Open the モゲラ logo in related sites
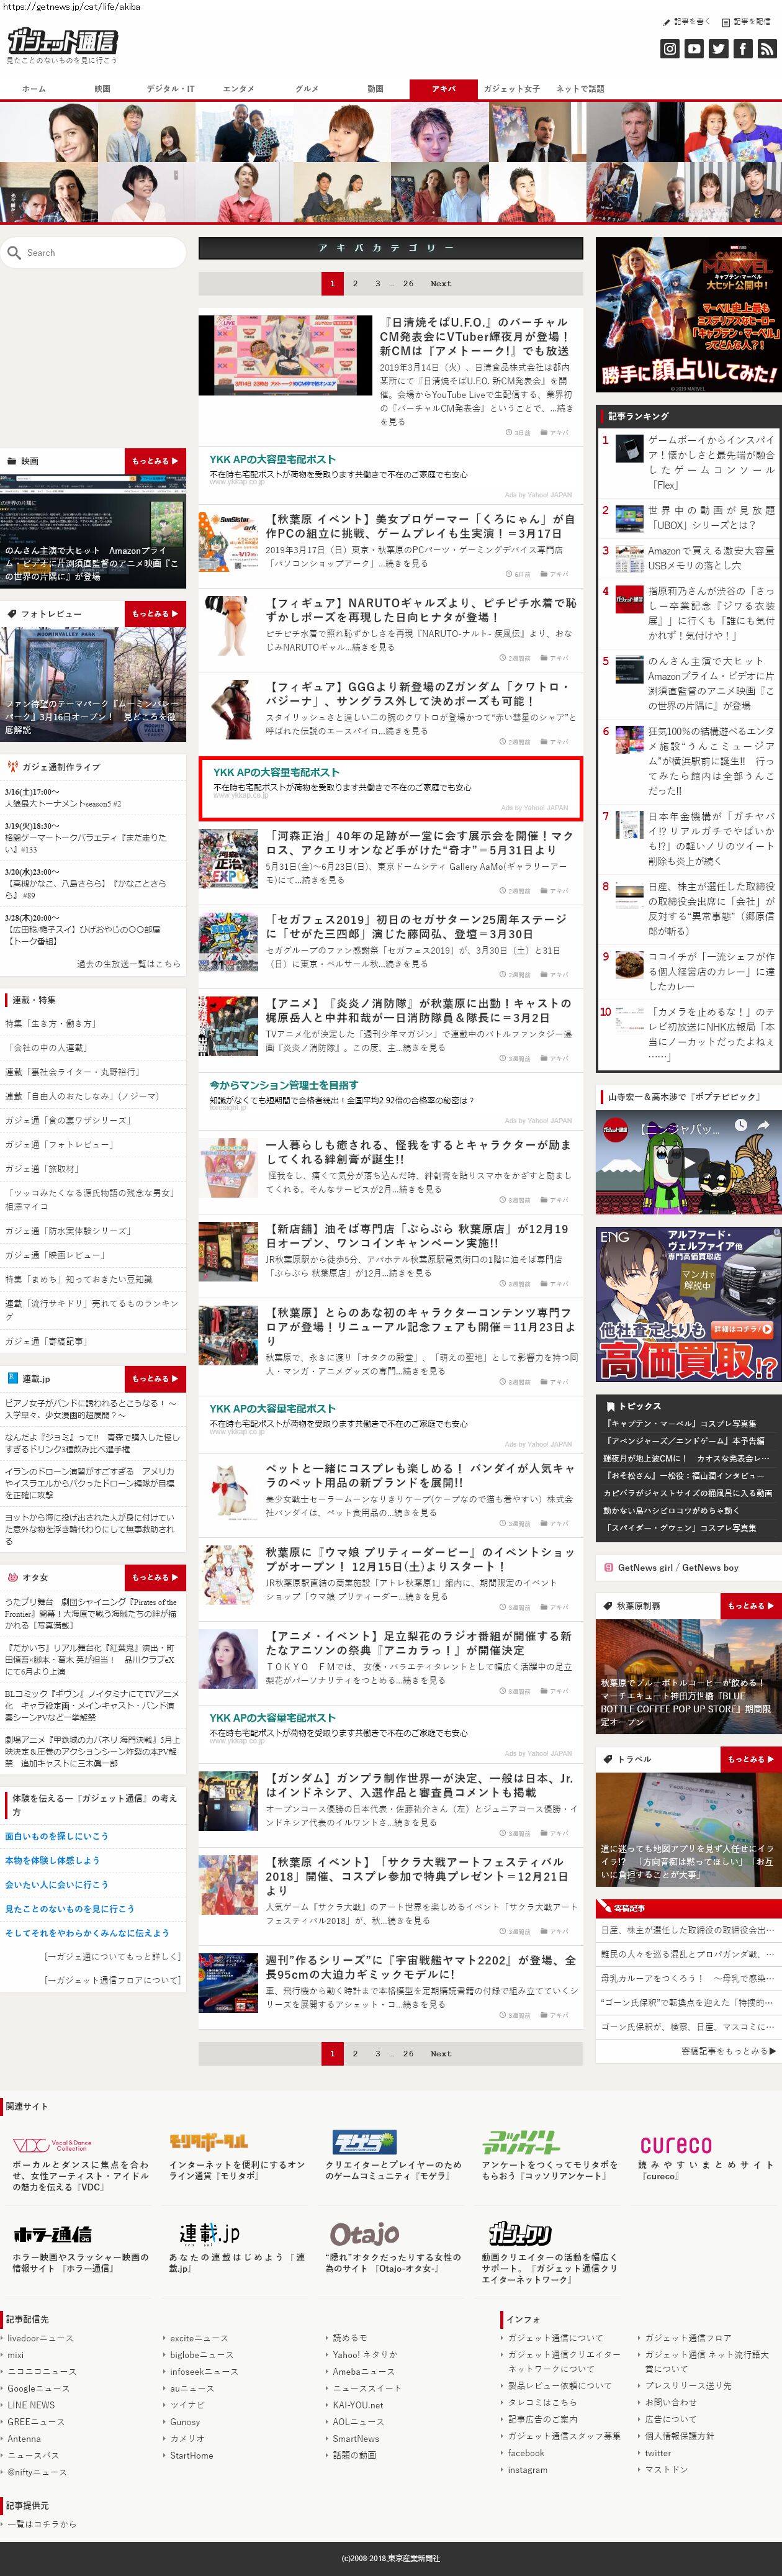The image size is (782, 2576). (x=364, y=2142)
